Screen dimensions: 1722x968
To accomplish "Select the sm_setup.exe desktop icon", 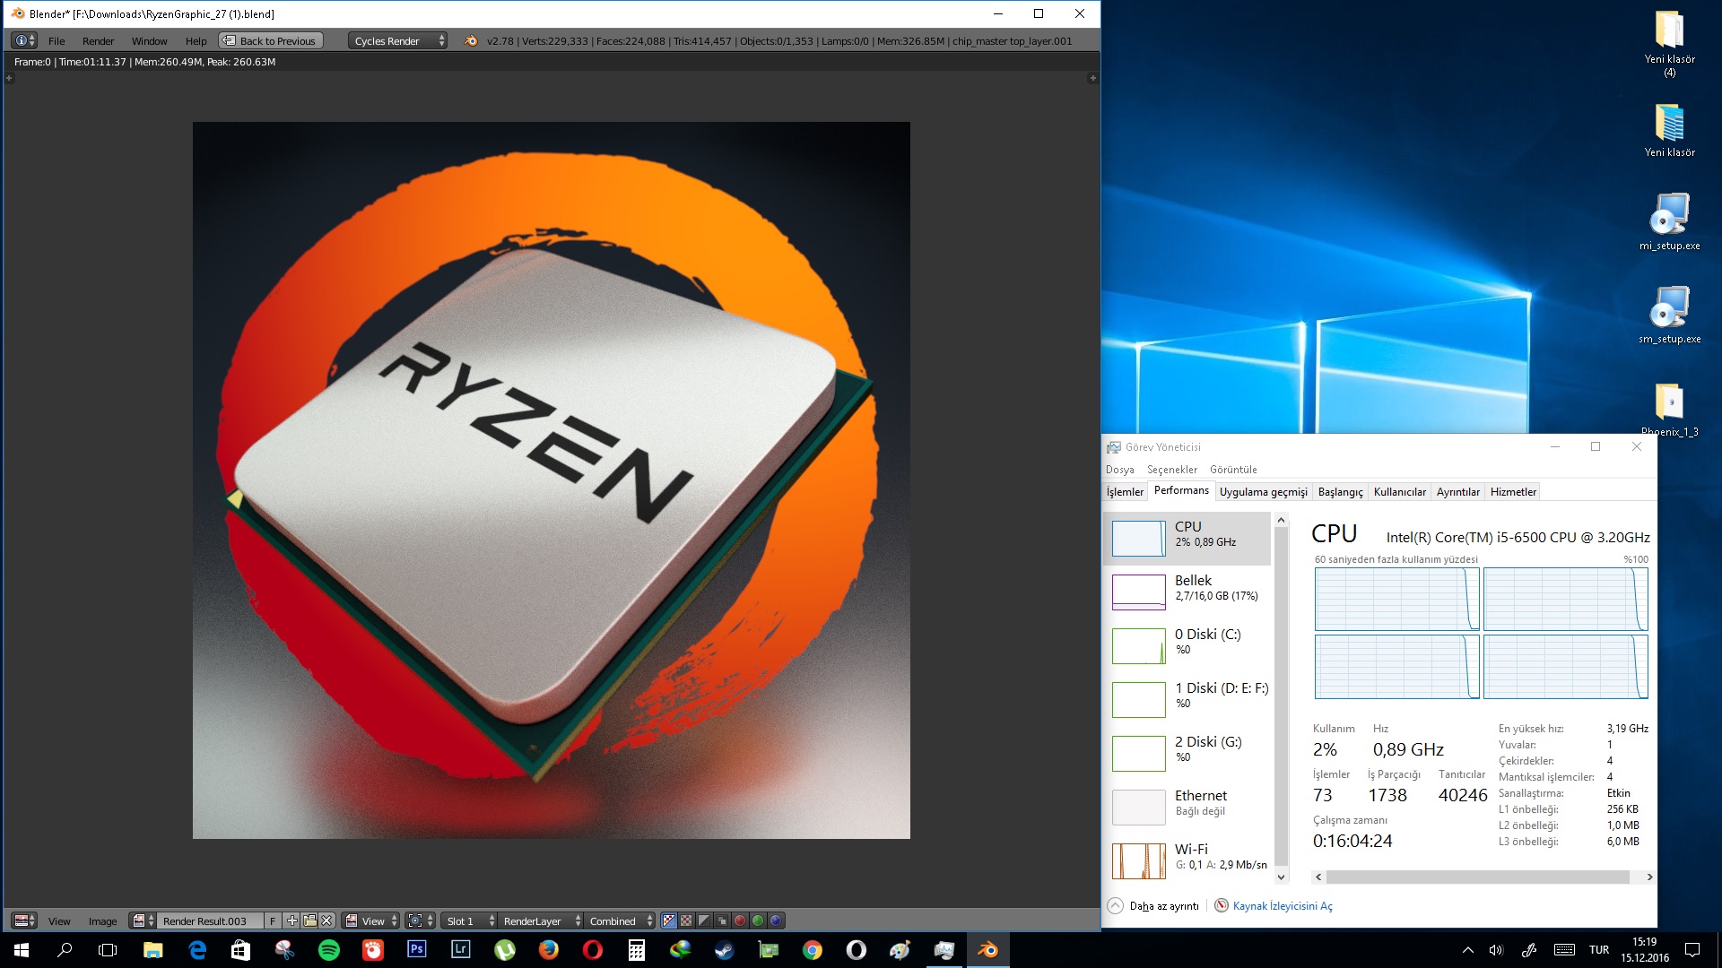I will [1669, 315].
